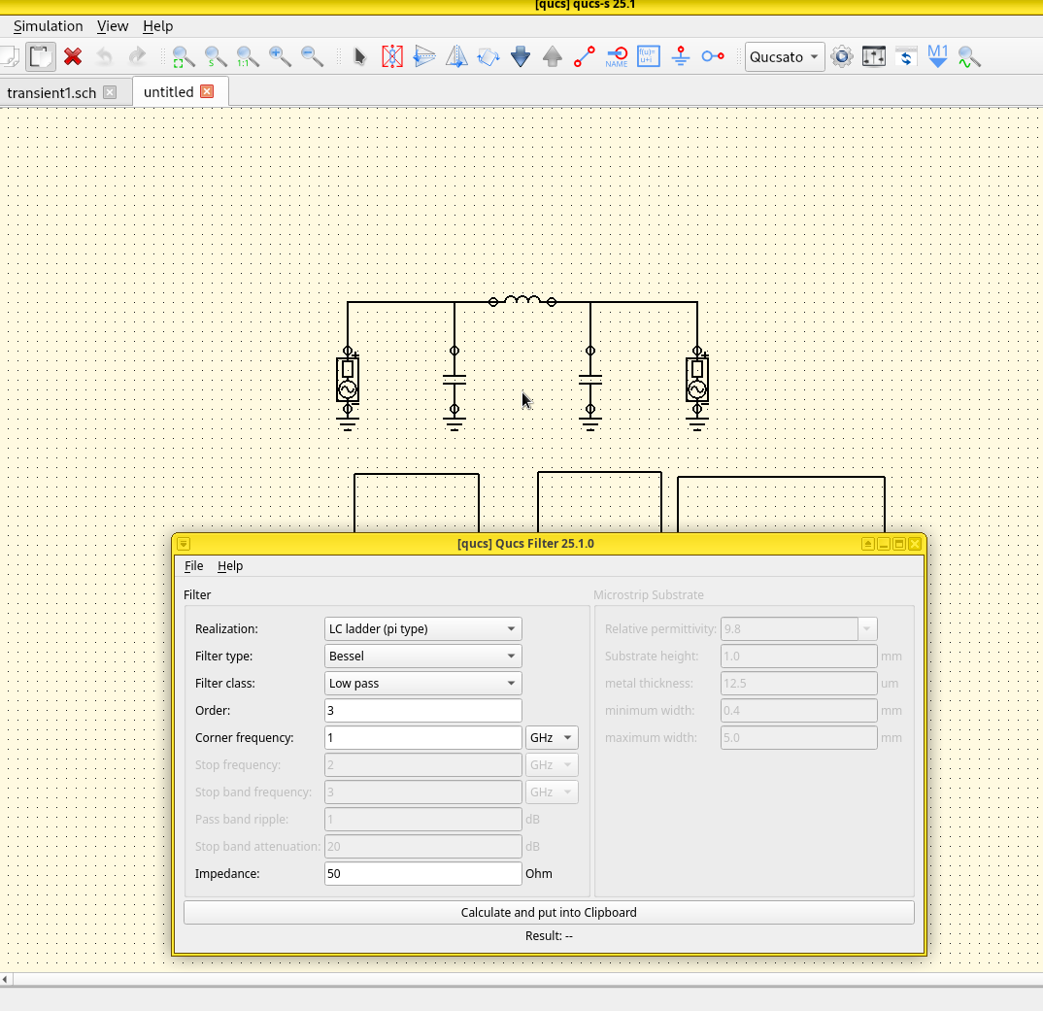The image size is (1043, 1011).
Task: Open Help menu in Qucs Filter
Action: 230,566
